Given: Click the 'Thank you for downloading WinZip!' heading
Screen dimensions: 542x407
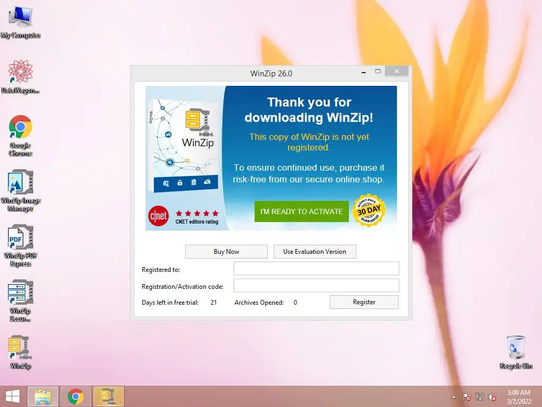Looking at the screenshot, I should [x=309, y=110].
